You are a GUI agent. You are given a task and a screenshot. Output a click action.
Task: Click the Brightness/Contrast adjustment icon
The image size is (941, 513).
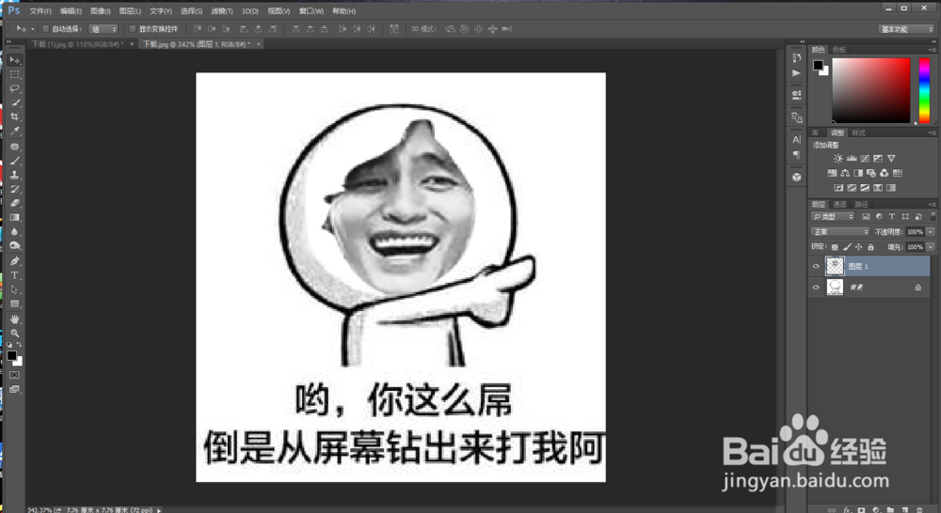coord(838,159)
